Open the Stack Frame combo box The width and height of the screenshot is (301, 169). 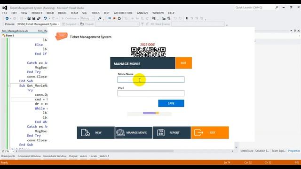[198, 24]
